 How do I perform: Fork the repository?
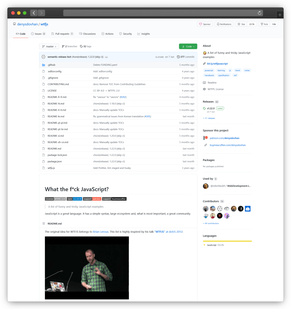(x=264, y=24)
